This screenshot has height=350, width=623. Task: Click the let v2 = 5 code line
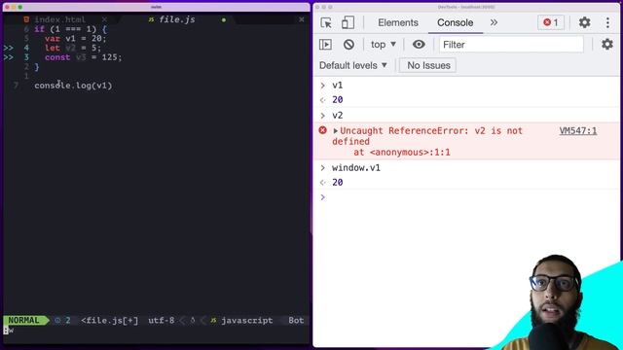point(73,48)
